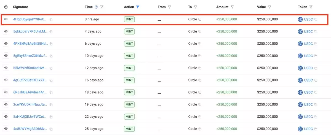
Task: Copy Circle address in the 6 days ago row
Action: tap(200, 44)
